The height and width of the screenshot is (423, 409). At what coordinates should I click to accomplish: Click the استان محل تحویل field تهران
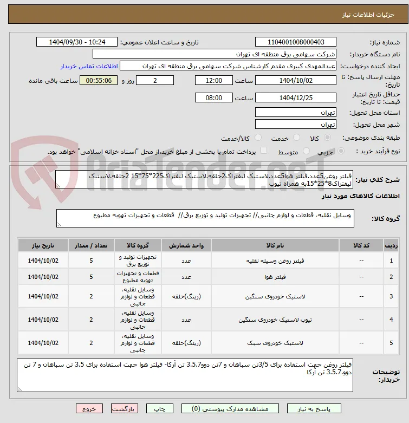coord(296,113)
